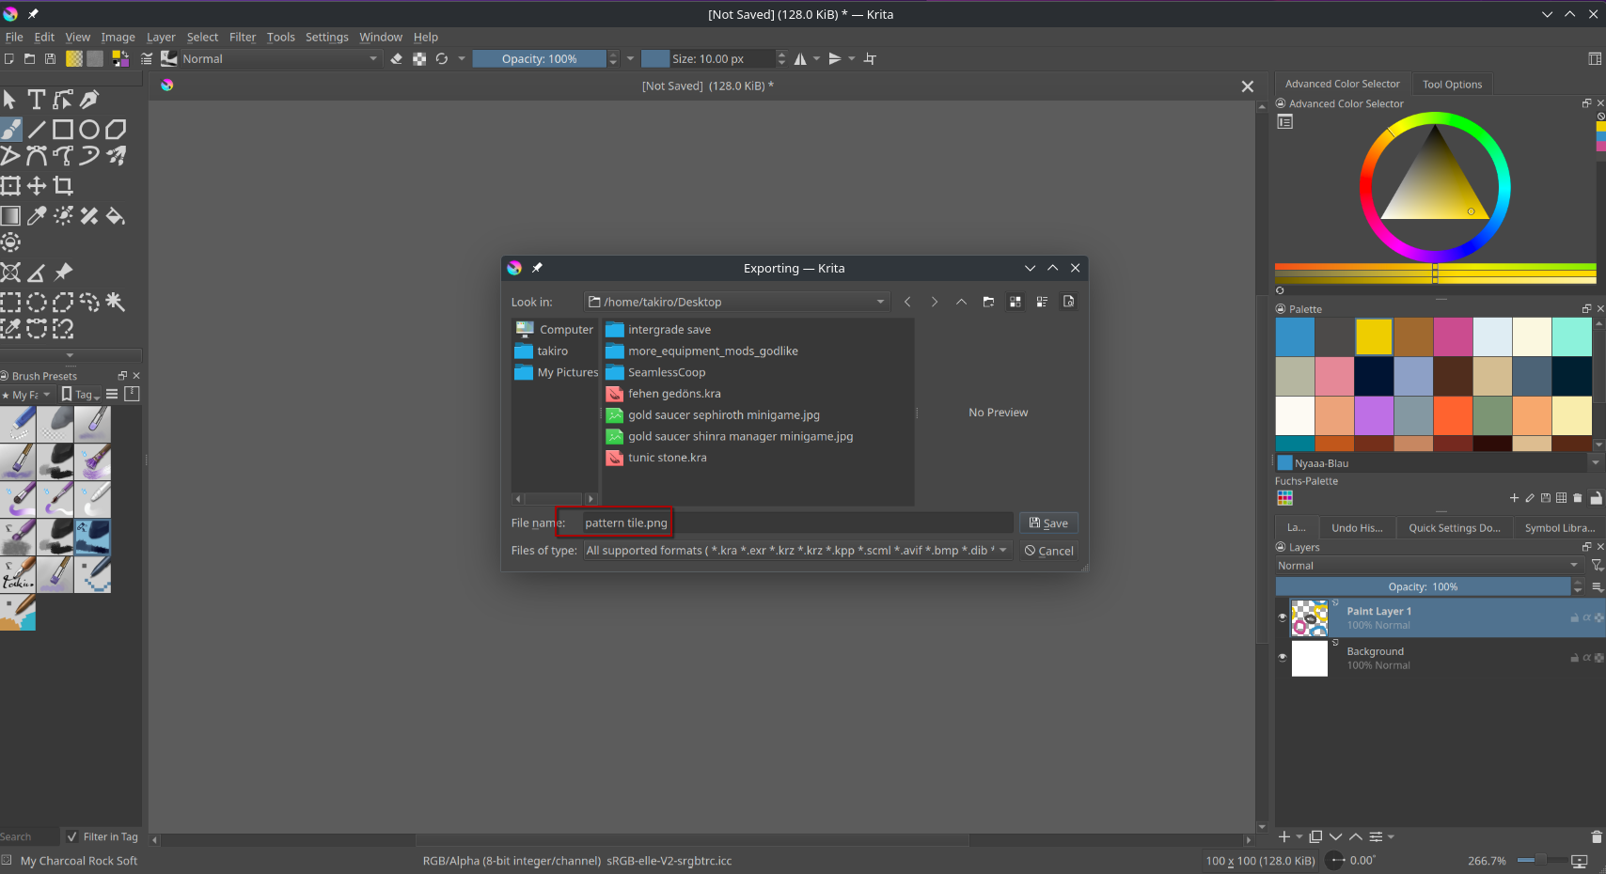Pick the yellow swatch in Palette

coord(1374,337)
